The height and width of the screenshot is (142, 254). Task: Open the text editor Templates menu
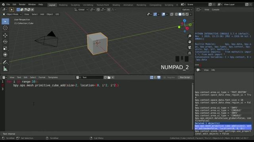(53, 77)
